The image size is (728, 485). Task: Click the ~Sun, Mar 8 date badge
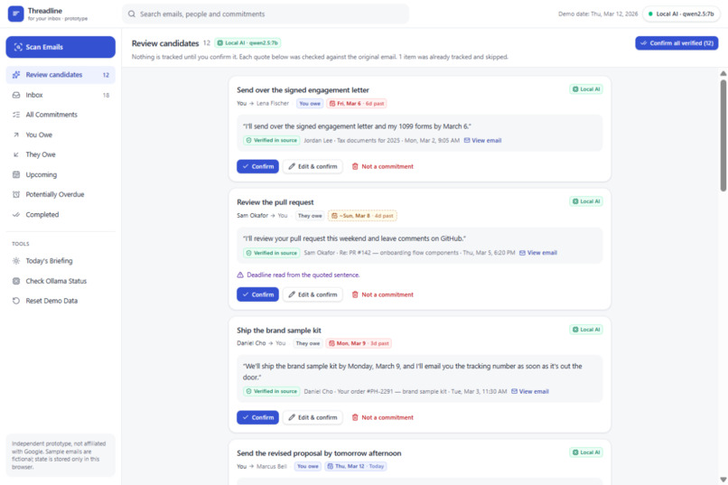coord(362,216)
